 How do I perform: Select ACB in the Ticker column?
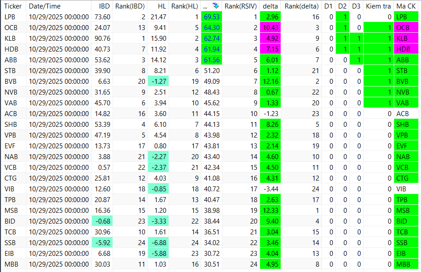(10, 114)
